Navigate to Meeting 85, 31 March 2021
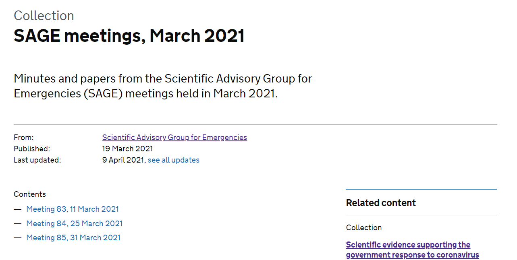Image resolution: width=517 pixels, height=260 pixels. pos(73,238)
